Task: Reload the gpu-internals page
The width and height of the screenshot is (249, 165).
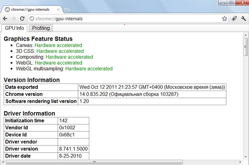Action: click(x=22, y=19)
